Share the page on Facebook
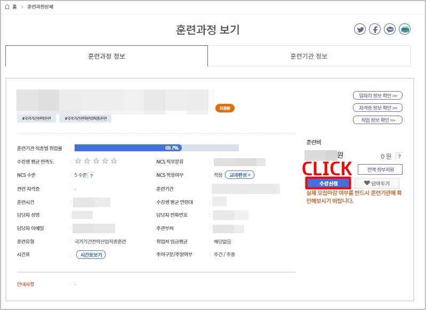 coord(375,29)
